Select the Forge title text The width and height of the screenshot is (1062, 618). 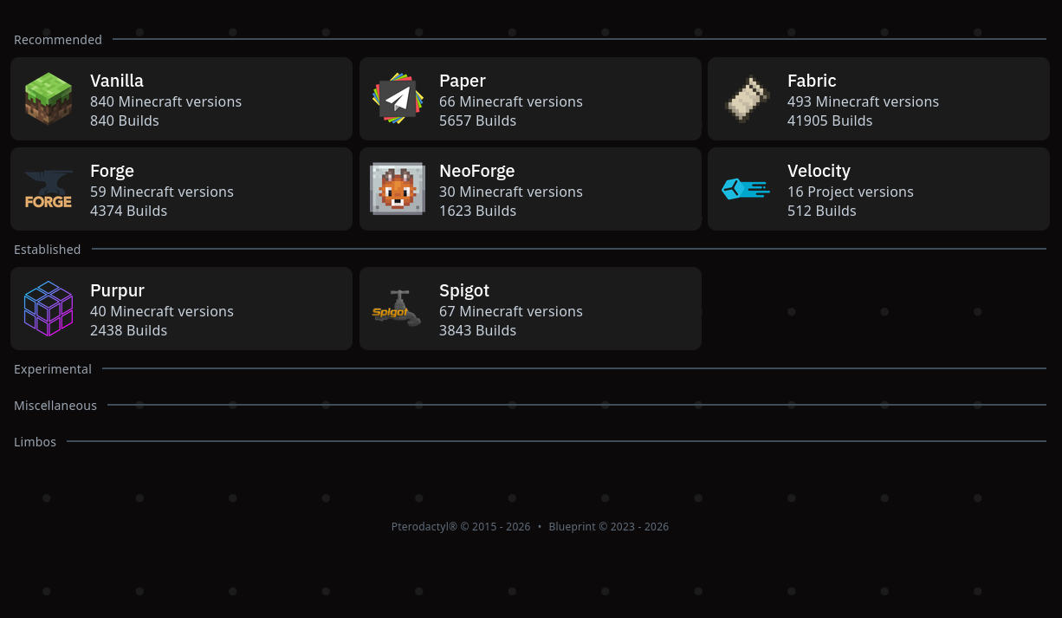112,171
